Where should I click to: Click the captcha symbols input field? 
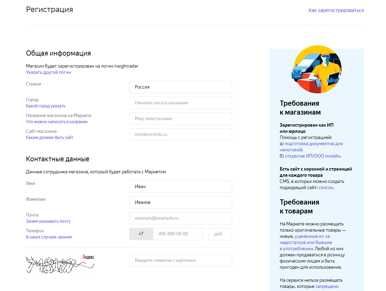click(x=180, y=260)
